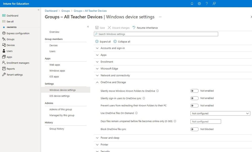The height and width of the screenshot is (152, 252).
Task: Show info for Days files remain unopened
Action: (175, 121)
